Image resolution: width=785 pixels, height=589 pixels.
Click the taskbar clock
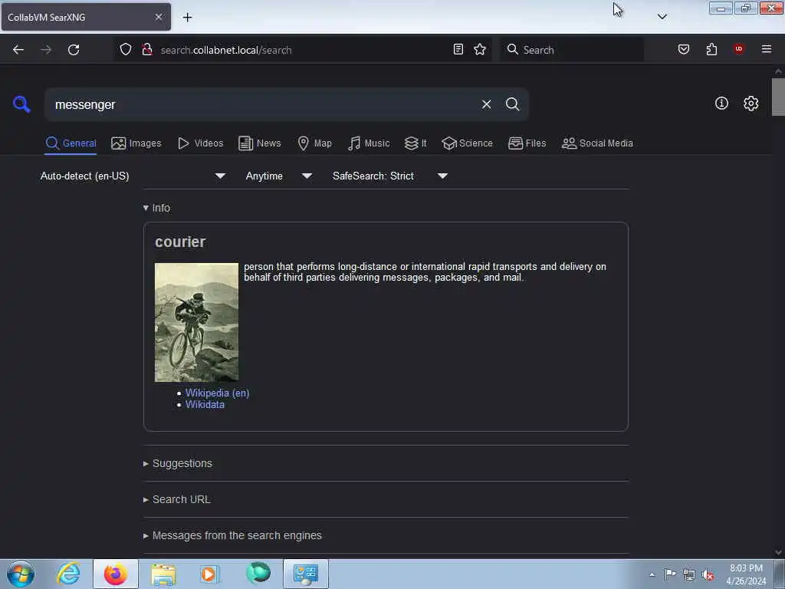pyautogui.click(x=746, y=574)
